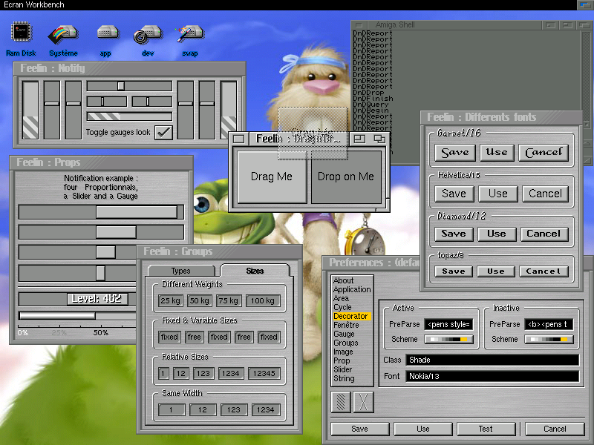Viewport: 594px width, 445px height.
Task: Click the DnDDrop line in Amiga Shell
Action: click(x=368, y=93)
